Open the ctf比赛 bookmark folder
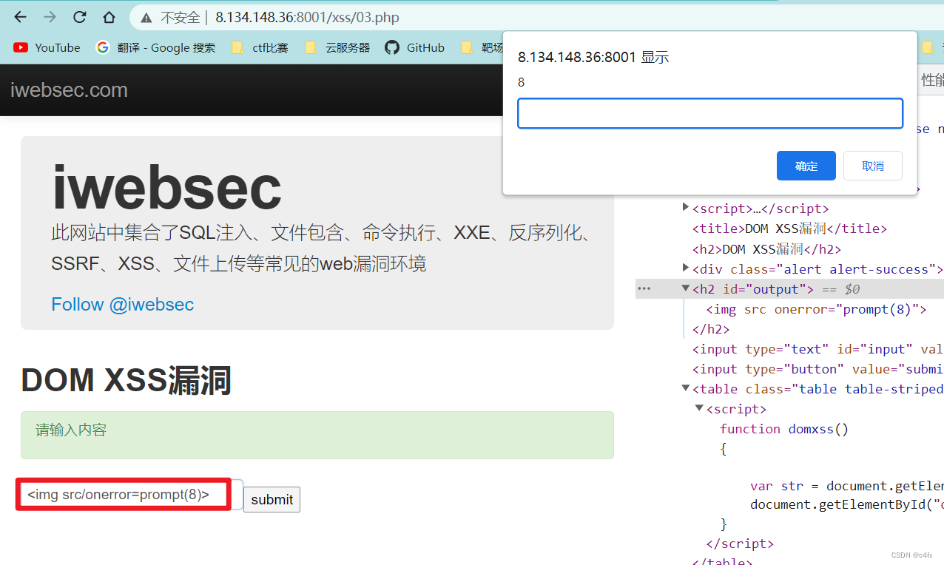This screenshot has height=565, width=944. (260, 47)
